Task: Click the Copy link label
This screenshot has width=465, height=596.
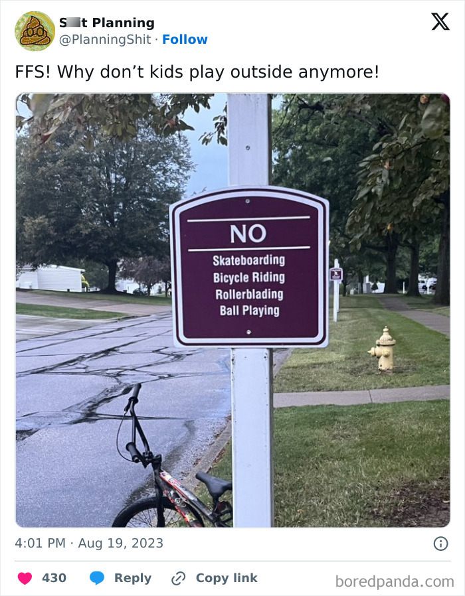Action: pyautogui.click(x=227, y=578)
